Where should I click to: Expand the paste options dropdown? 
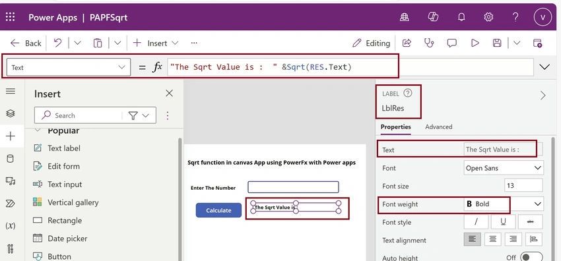coord(117,43)
